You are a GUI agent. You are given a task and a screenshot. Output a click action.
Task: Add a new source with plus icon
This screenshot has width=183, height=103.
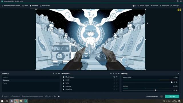pyautogui.click(x=114, y=74)
